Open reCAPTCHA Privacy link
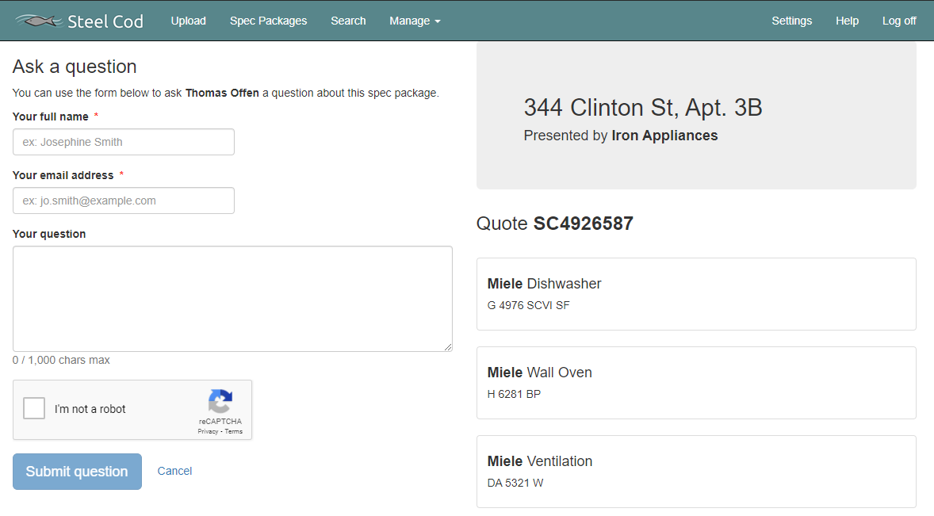 click(208, 431)
